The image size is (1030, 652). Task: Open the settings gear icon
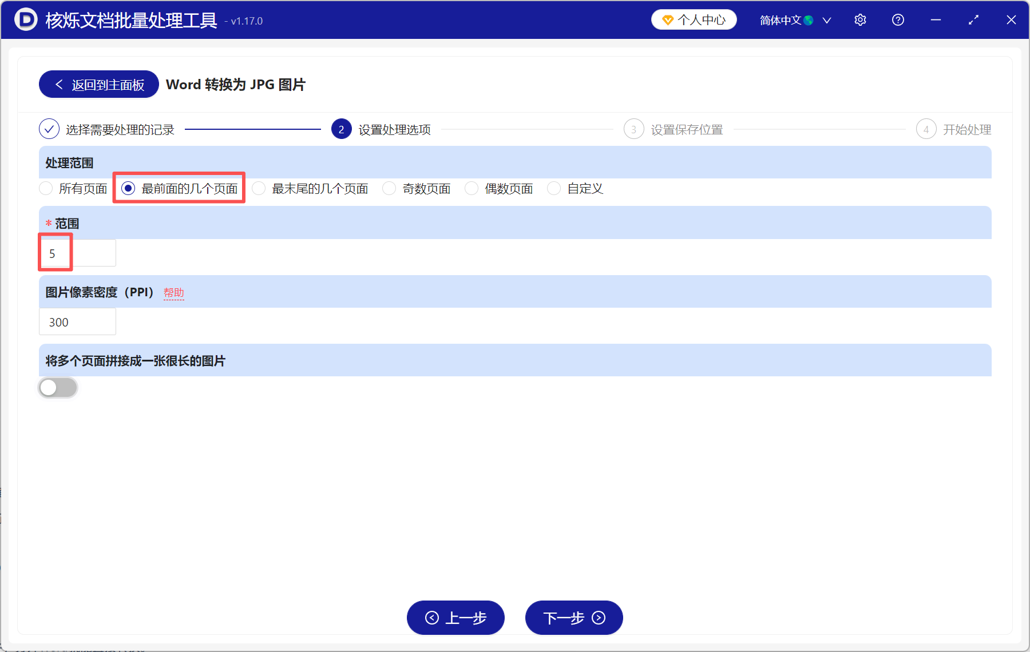click(x=860, y=19)
